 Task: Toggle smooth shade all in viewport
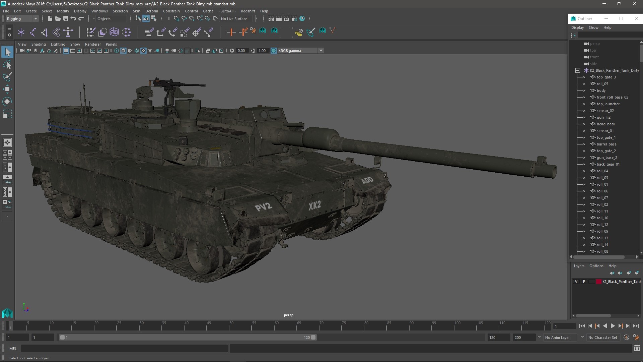pos(123,51)
